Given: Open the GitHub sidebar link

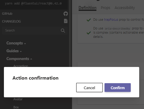Looking at the screenshot, I should 7,14.
